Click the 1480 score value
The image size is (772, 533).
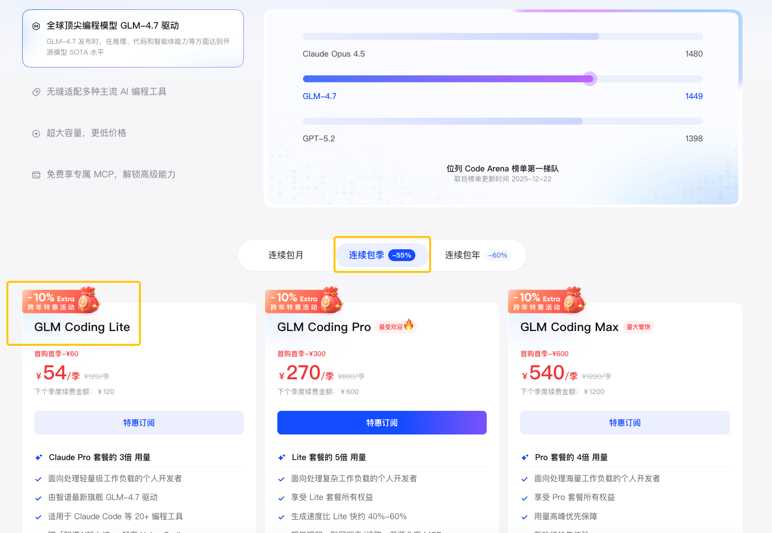(x=694, y=54)
